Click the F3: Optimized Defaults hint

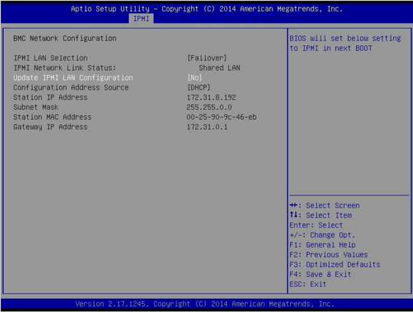tap(335, 264)
